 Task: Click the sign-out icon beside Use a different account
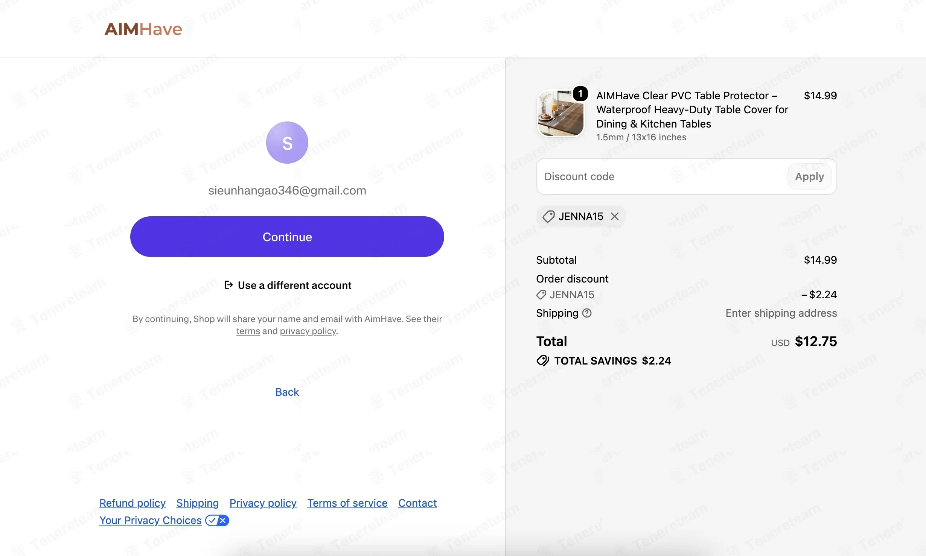(228, 285)
